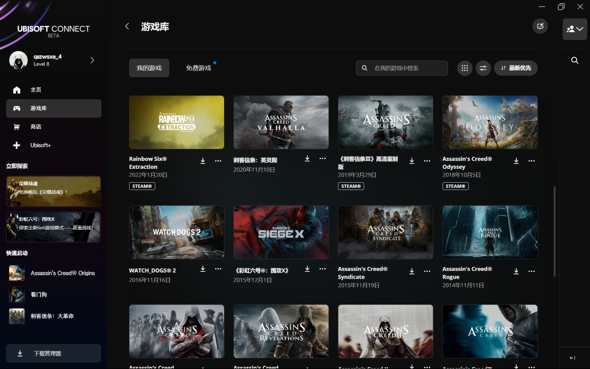Open more options for 《刺客信条III》高清重制版
590x369 pixels.
point(427,161)
